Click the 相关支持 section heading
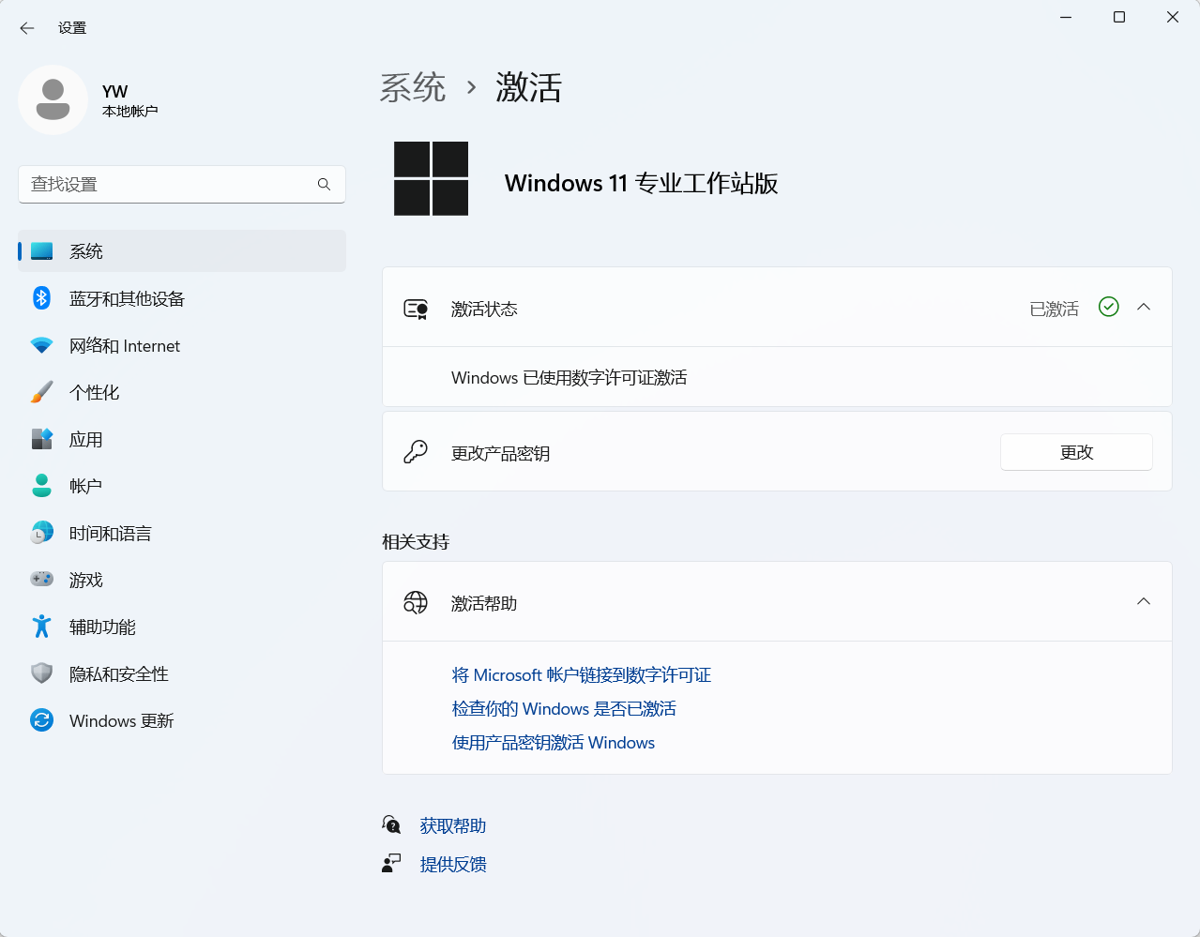1200x937 pixels. [416, 541]
